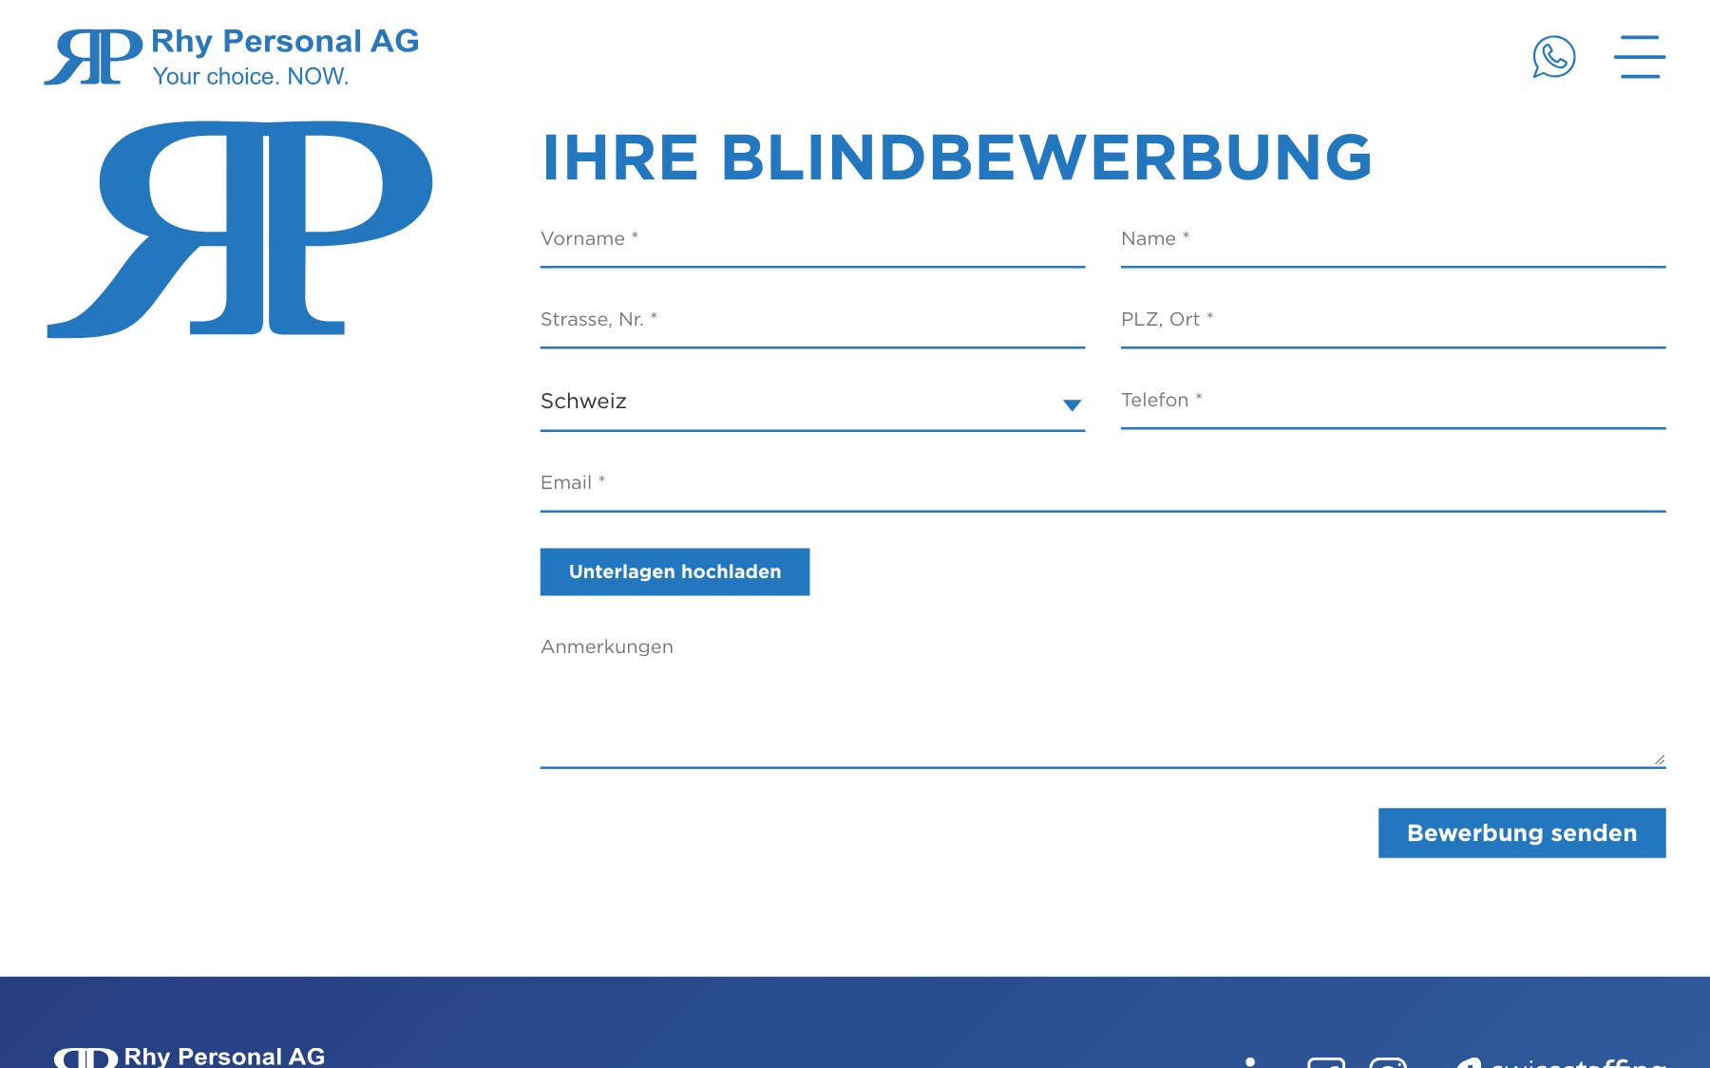Focus the Anmerkungen text area
Screen dimensions: 1710x1068
coord(1103,696)
